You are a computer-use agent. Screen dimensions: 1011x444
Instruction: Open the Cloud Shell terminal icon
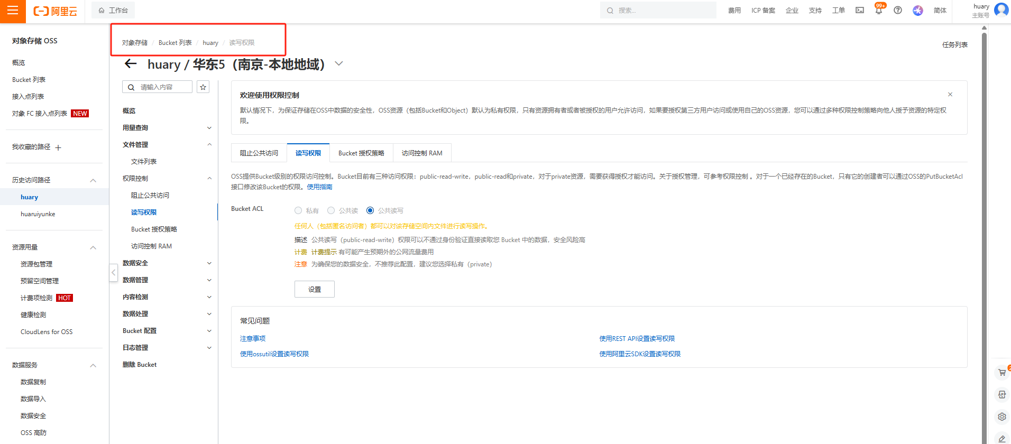tap(860, 11)
